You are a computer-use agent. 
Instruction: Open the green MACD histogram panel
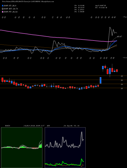click(x=22, y=148)
